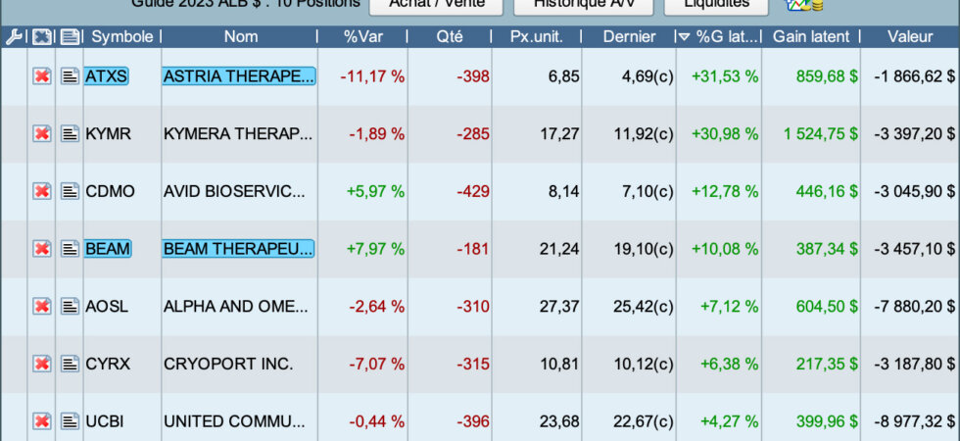Delete the CYRX position with red X

pyautogui.click(x=41, y=364)
